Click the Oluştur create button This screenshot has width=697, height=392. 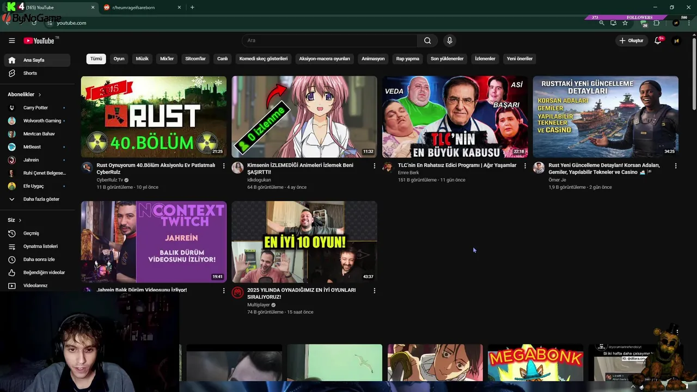point(631,41)
